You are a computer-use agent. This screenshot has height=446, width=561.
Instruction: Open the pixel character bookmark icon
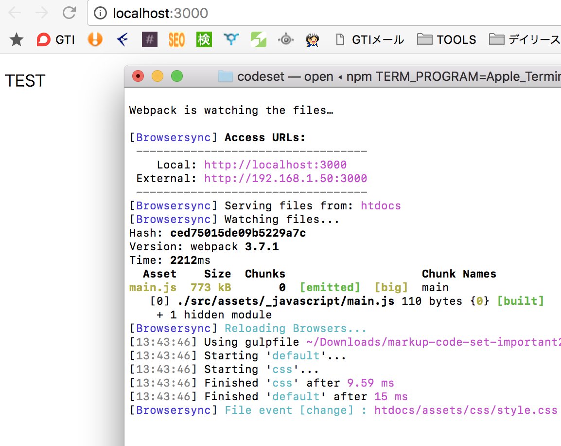[x=313, y=39]
